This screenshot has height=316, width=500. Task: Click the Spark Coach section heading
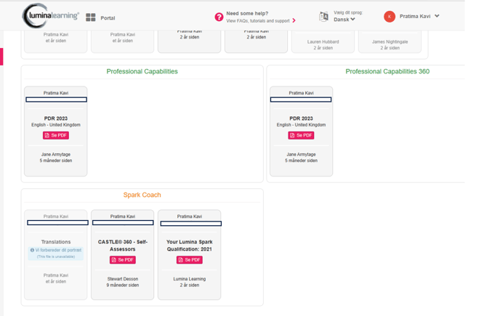(142, 195)
